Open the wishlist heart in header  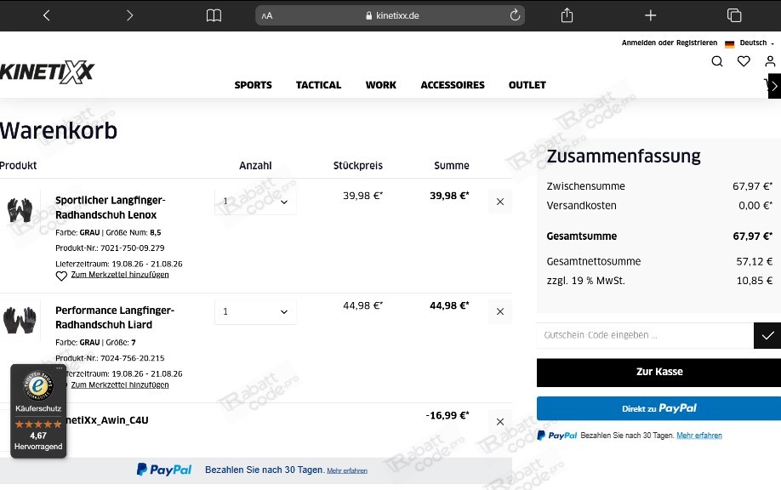point(744,61)
